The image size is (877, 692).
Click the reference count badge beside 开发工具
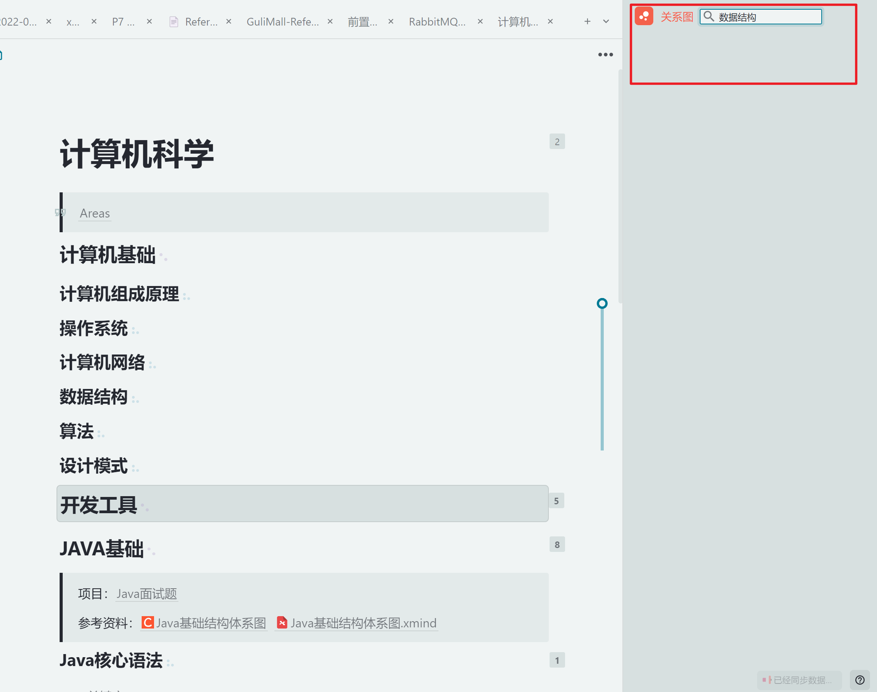tap(556, 501)
